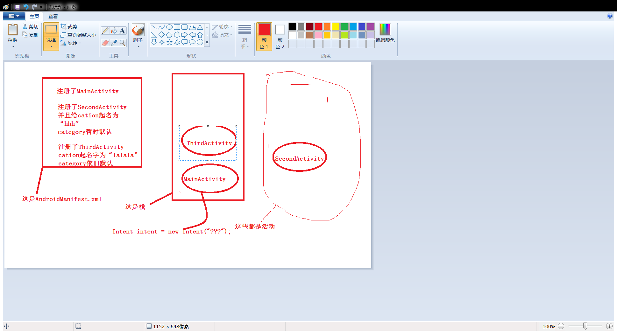The image size is (617, 334).
Task: Activate 颜色 1 (Color 1) selector
Action: tap(264, 37)
